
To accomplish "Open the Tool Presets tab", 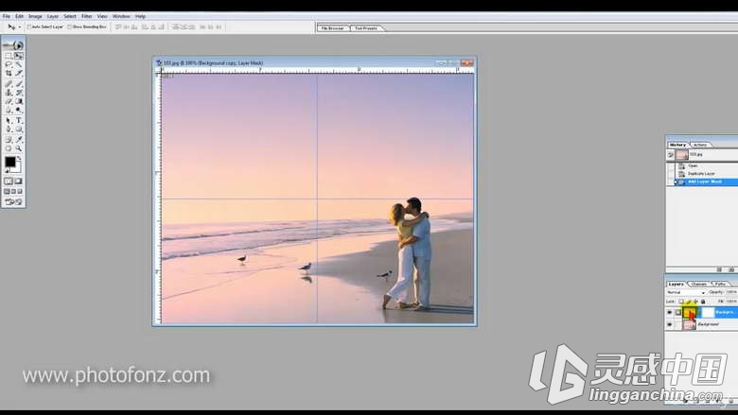I will pyautogui.click(x=366, y=28).
